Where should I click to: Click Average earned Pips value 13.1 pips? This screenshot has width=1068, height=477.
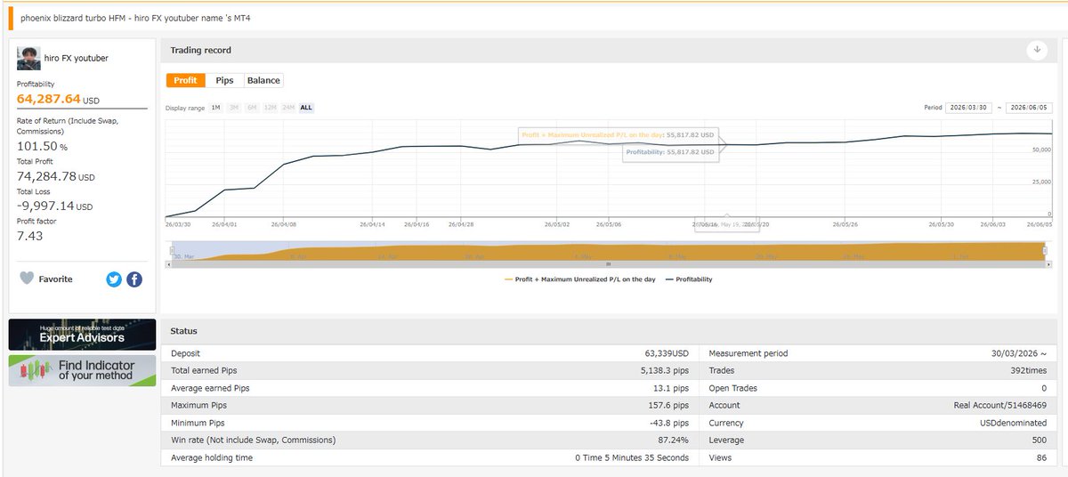click(671, 388)
